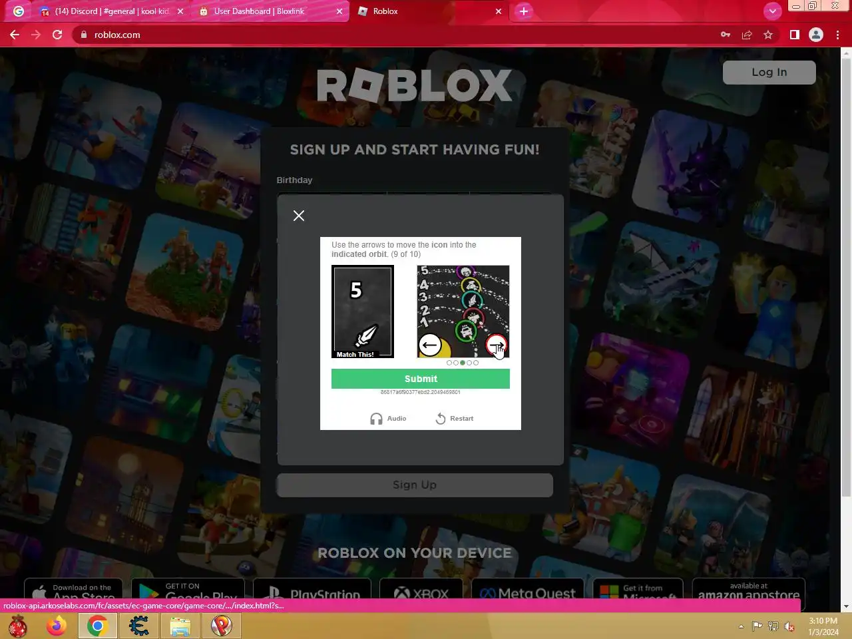View site information via the lock icon
Screen dimensions: 852x639
tap(84, 35)
